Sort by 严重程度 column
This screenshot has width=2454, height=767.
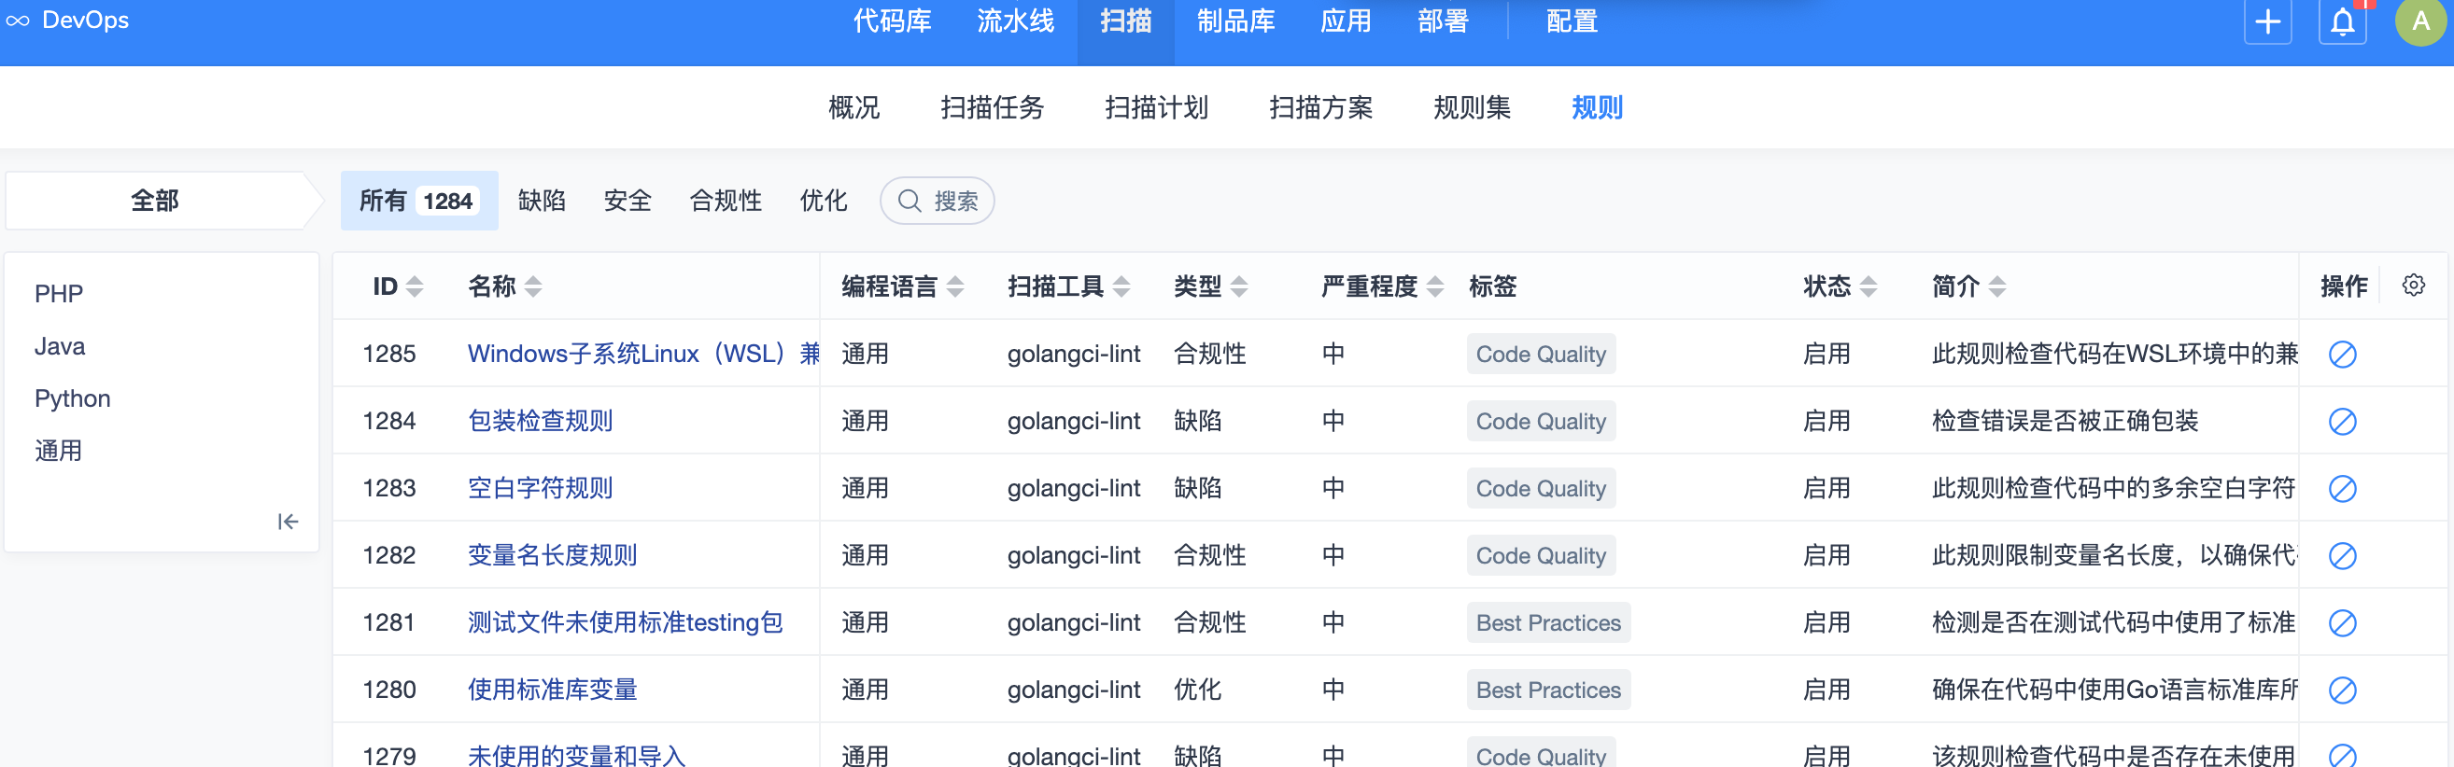(x=1434, y=286)
